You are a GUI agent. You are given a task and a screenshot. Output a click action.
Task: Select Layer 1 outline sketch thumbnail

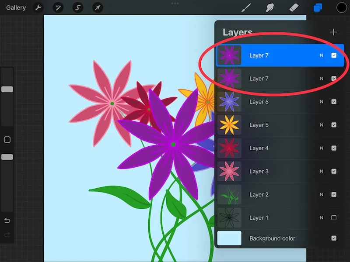[229, 217]
